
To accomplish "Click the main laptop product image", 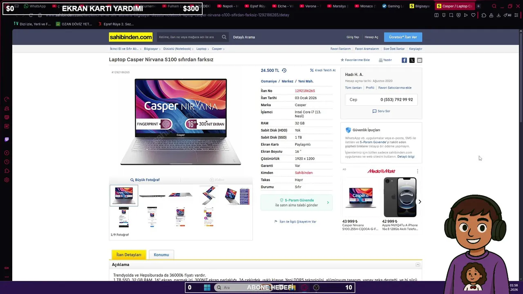I will pos(181,122).
